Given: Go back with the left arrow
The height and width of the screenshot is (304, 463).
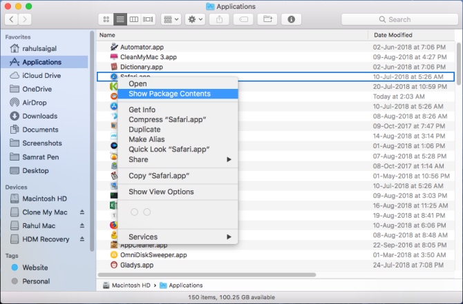Looking at the screenshot, I should (11, 19).
